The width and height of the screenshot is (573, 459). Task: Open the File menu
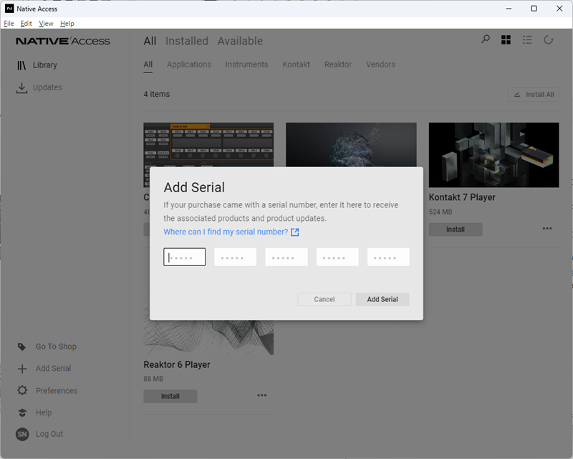[9, 24]
